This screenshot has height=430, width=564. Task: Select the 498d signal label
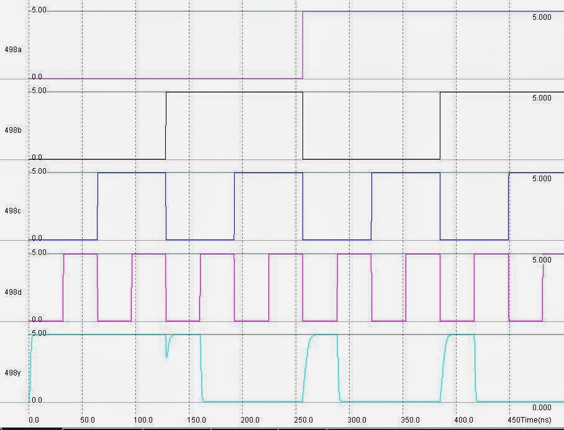point(12,290)
